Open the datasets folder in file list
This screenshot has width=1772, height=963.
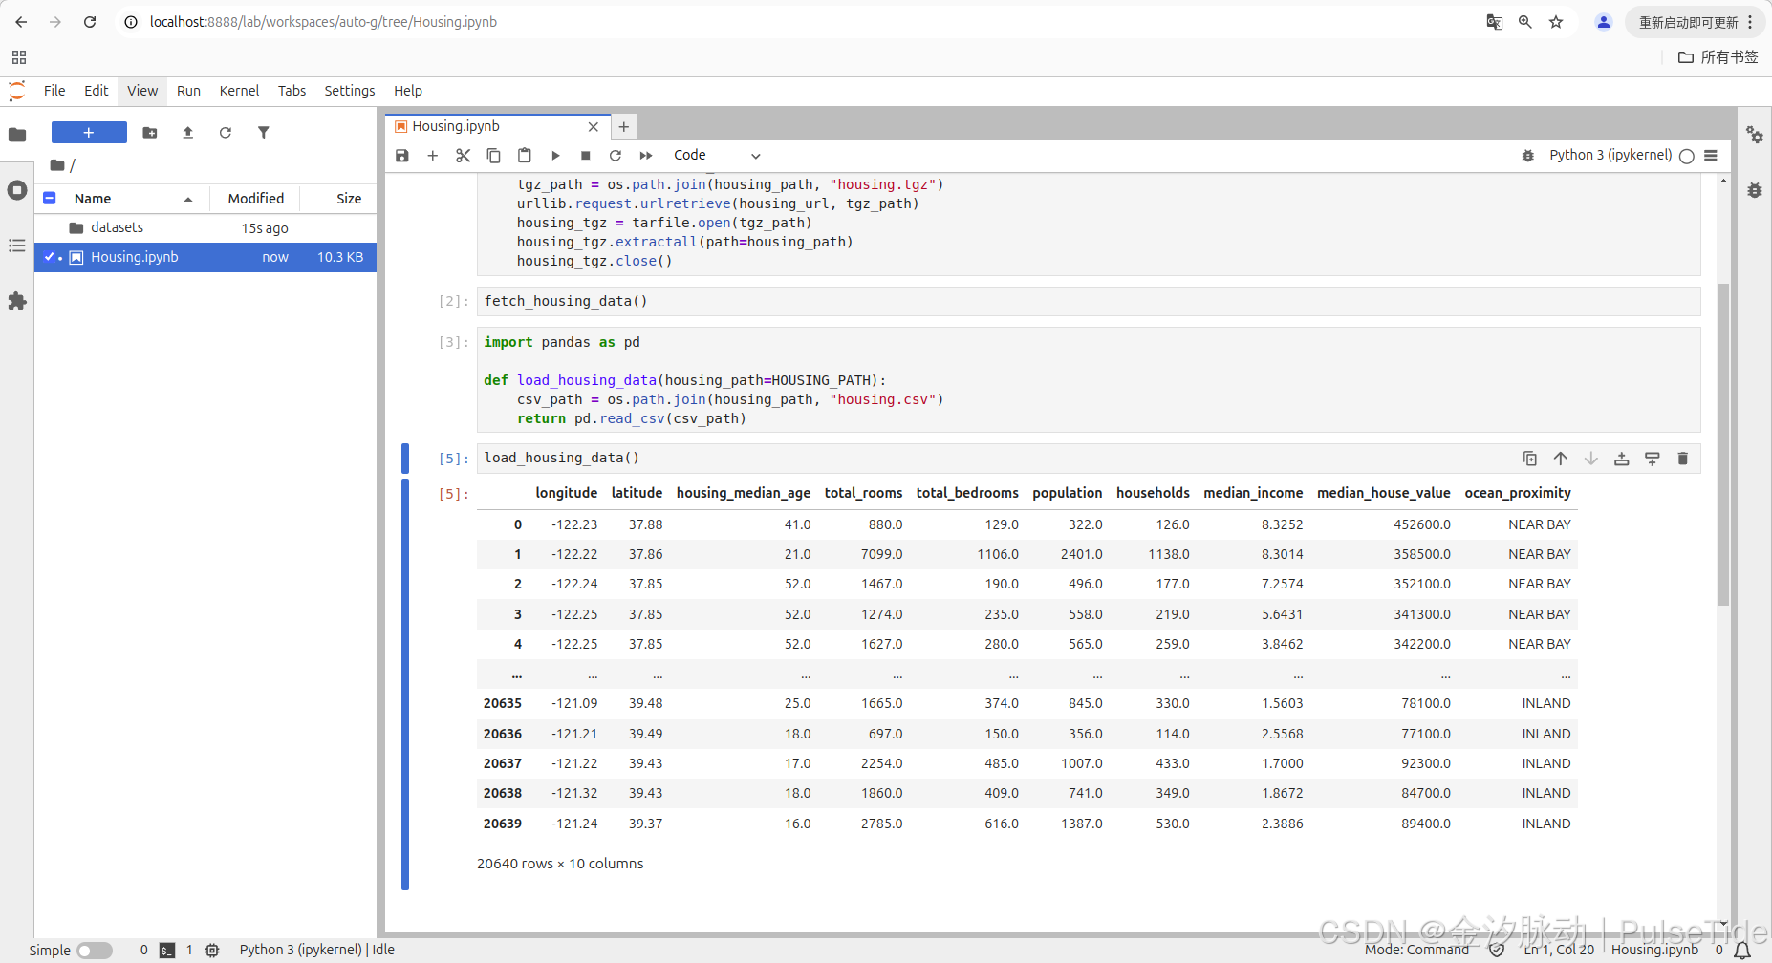tap(205, 227)
